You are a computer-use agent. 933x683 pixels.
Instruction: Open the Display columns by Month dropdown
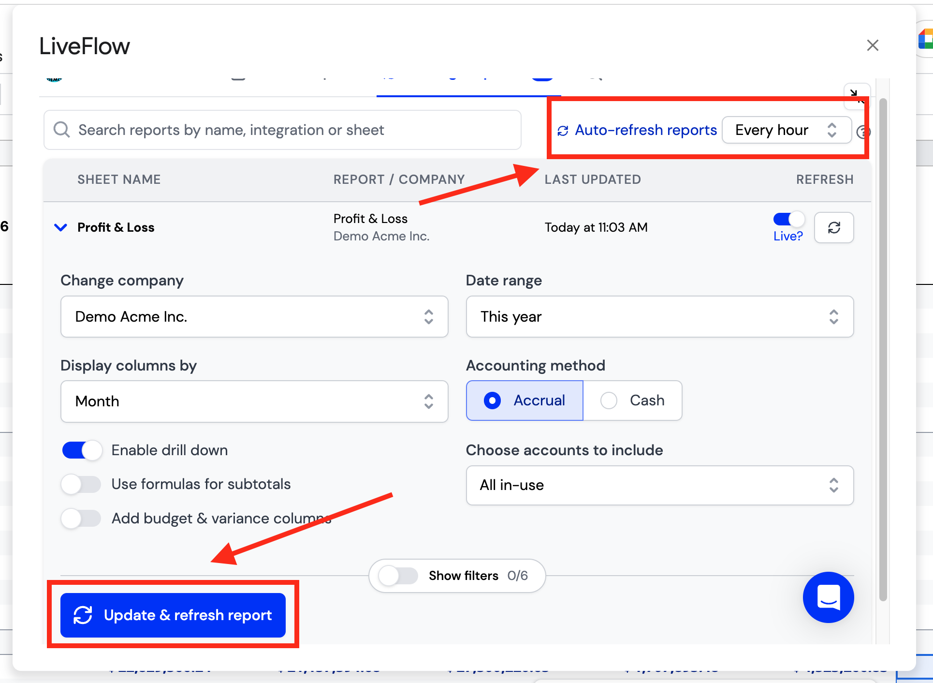(x=254, y=401)
